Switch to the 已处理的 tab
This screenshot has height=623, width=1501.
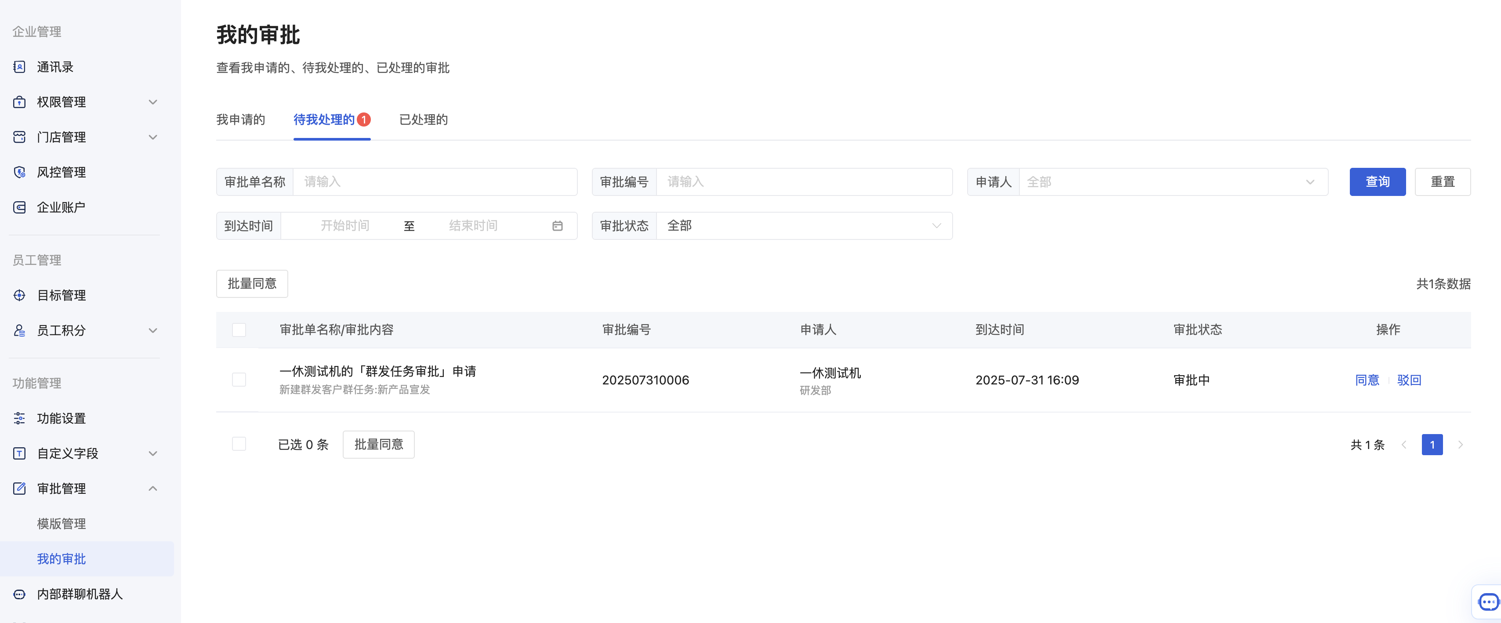pos(424,120)
